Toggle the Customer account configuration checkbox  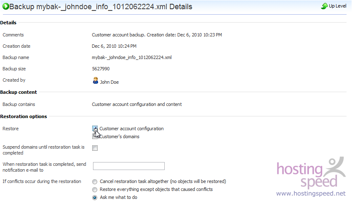click(x=95, y=129)
